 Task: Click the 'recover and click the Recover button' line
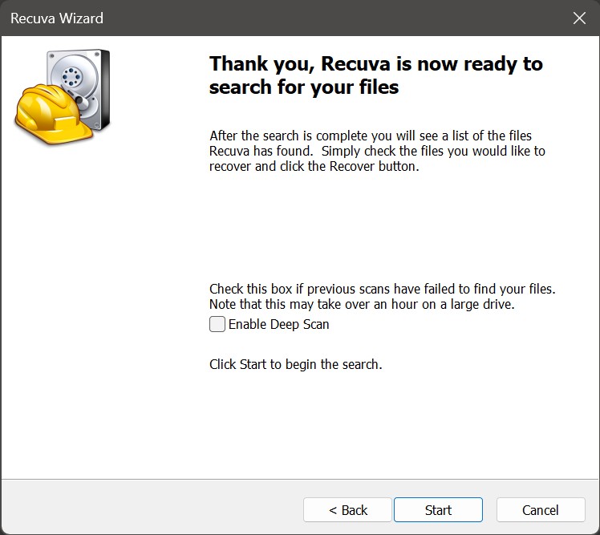[314, 167]
